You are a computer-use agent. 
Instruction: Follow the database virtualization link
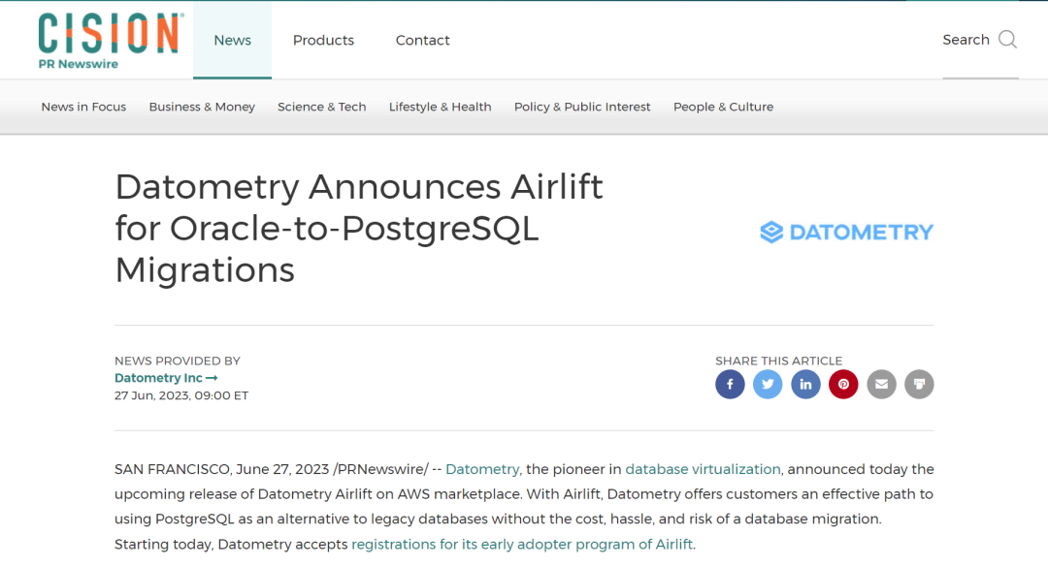point(703,469)
